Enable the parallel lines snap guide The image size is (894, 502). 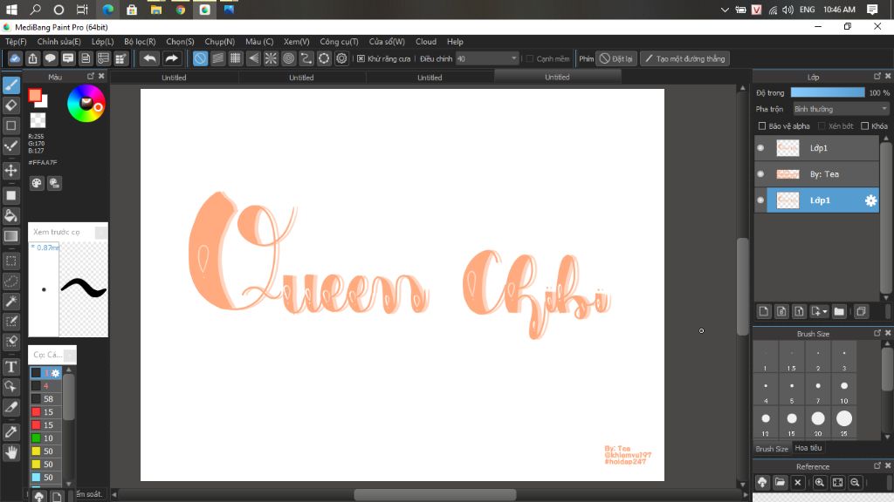pos(217,58)
